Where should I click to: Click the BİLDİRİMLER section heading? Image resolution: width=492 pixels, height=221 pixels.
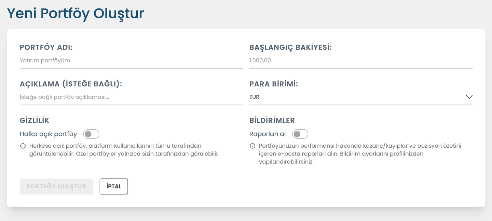(272, 120)
